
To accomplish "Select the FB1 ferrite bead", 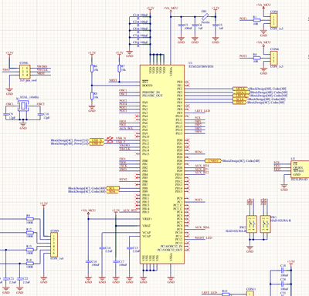I will tap(205, 17).
